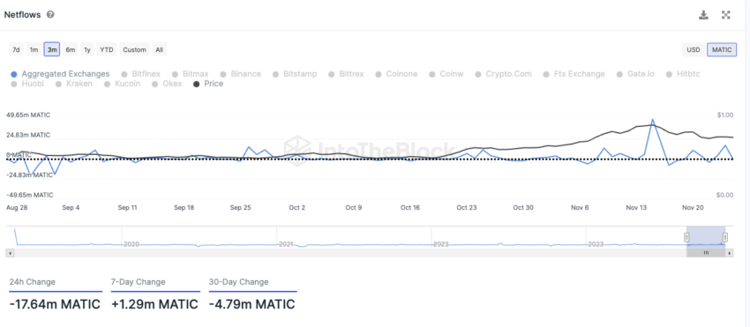Click the range selector left handle
This screenshot has width=750, height=327.
tap(686, 236)
